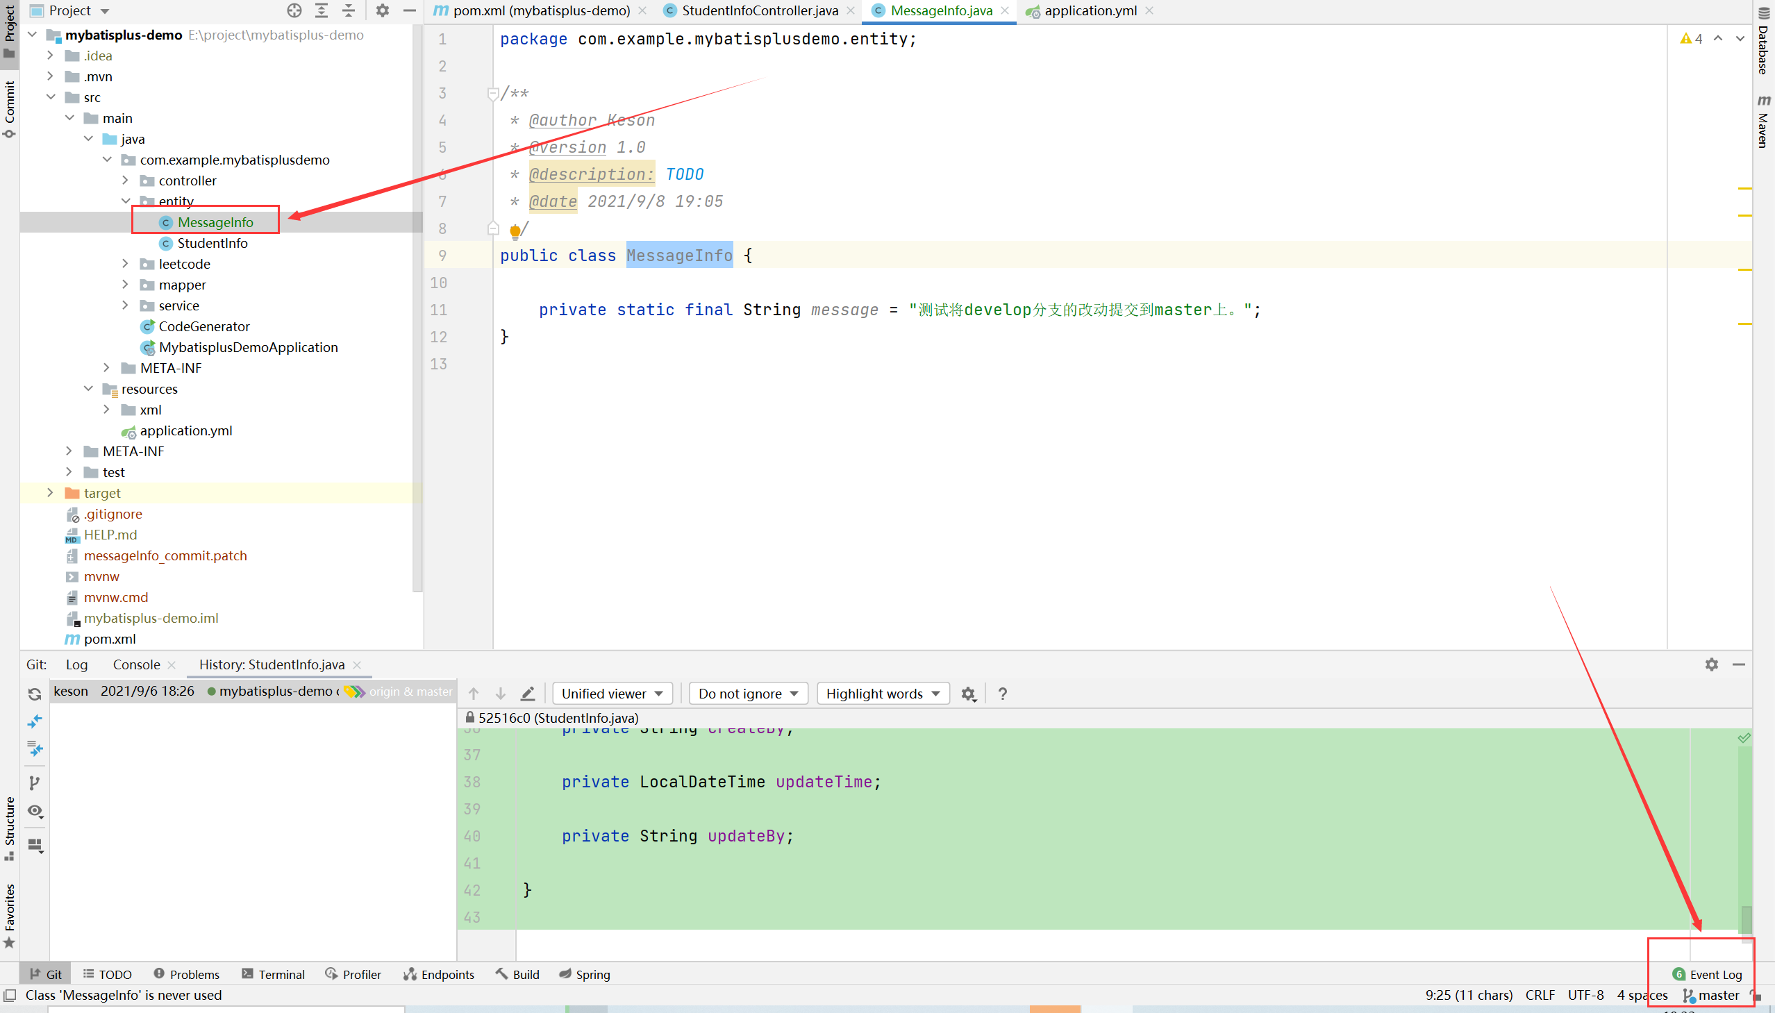Switch to application.yml editor tab
1775x1013 pixels.
(1090, 10)
